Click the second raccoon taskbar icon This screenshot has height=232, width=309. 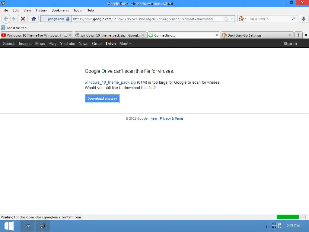point(42,226)
